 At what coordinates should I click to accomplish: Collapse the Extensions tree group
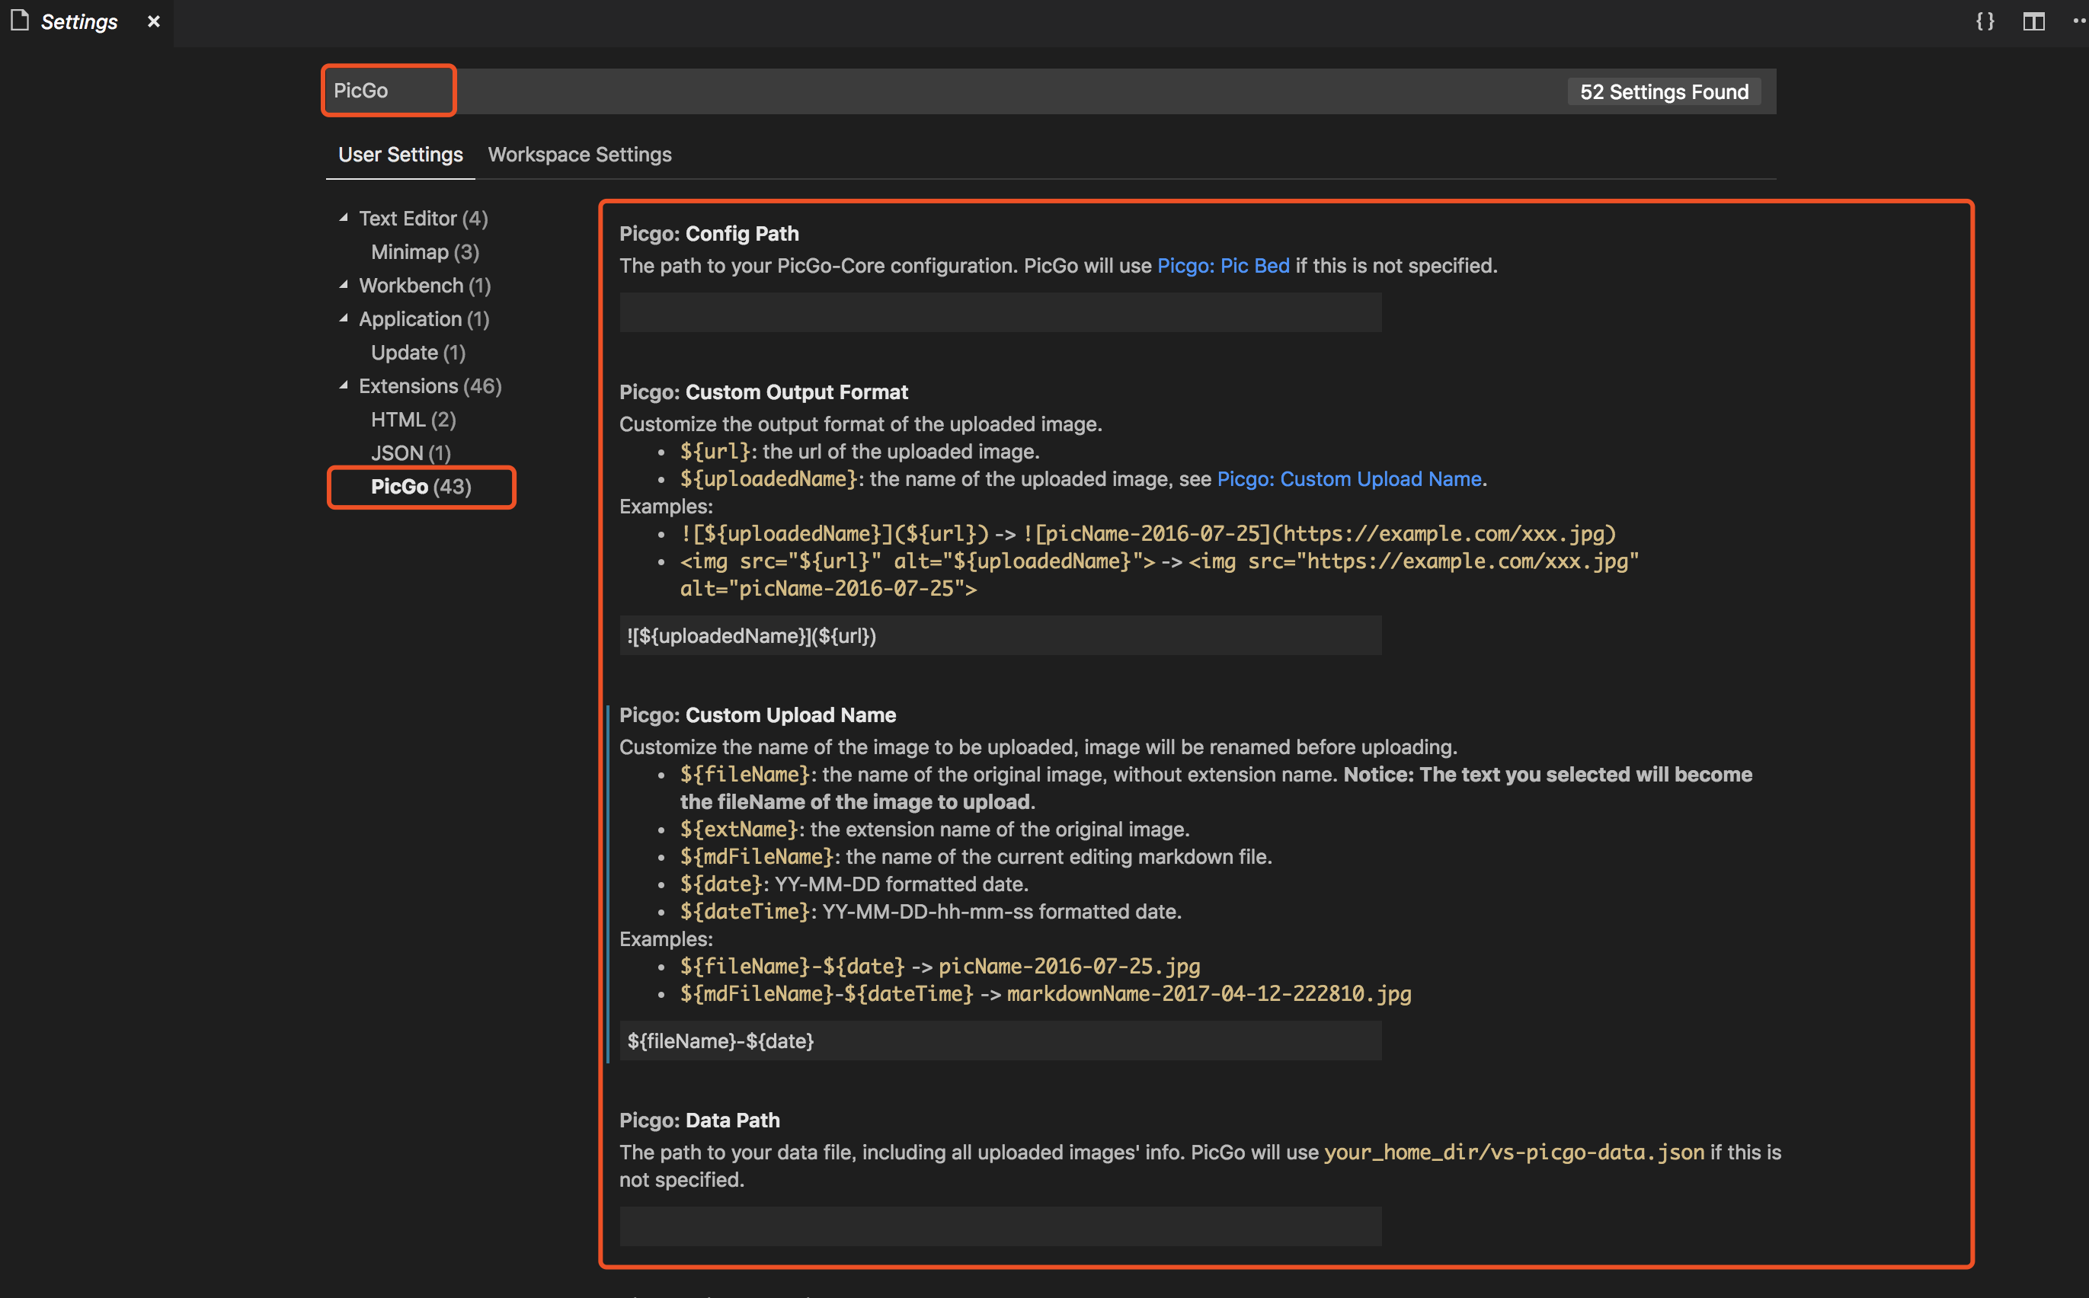pyautogui.click(x=344, y=385)
